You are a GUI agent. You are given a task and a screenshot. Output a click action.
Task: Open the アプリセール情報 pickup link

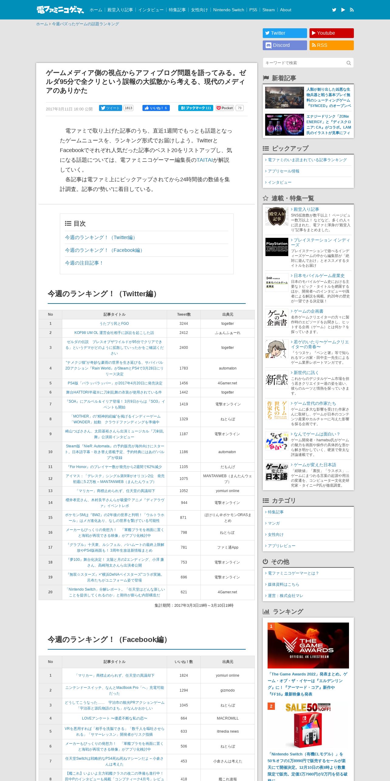click(283, 171)
